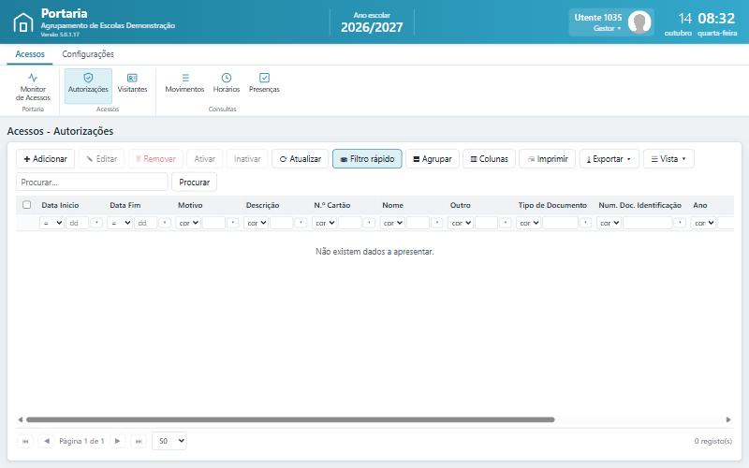
Task: Sort by Descrição column header
Action: coord(263,205)
